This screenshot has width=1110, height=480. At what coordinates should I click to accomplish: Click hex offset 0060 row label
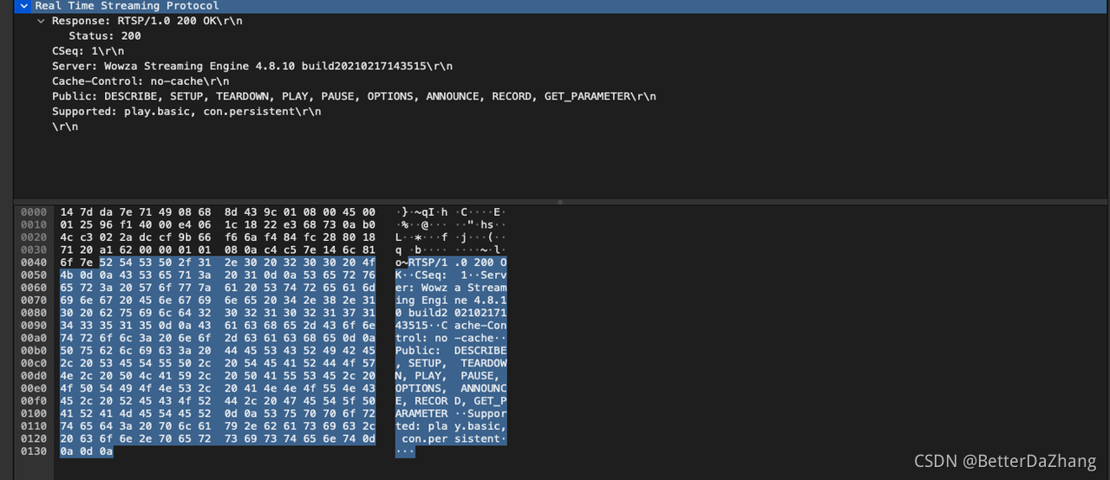click(x=33, y=289)
